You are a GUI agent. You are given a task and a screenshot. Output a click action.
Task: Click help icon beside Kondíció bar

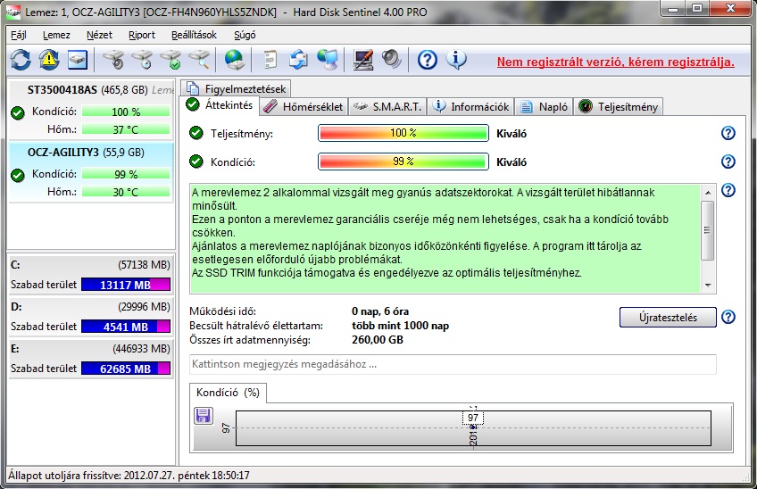point(728,162)
